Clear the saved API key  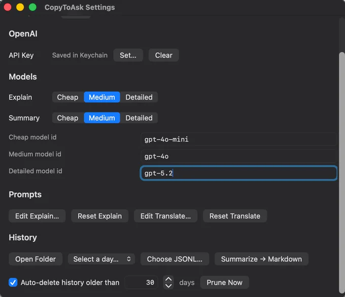pyautogui.click(x=163, y=55)
